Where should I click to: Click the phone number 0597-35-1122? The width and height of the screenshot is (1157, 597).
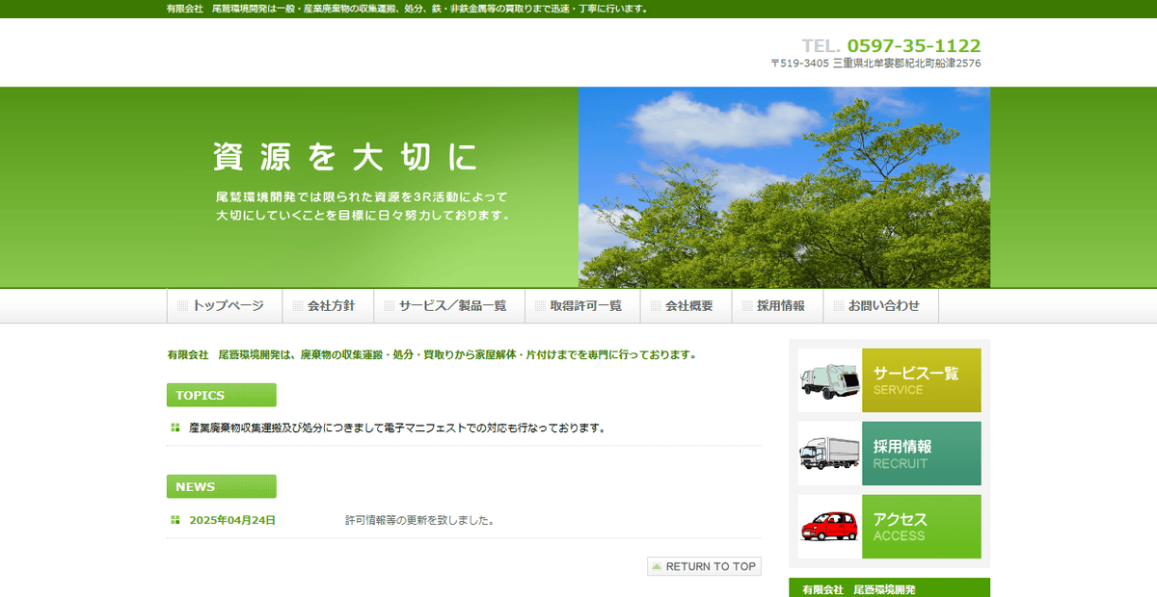click(915, 44)
